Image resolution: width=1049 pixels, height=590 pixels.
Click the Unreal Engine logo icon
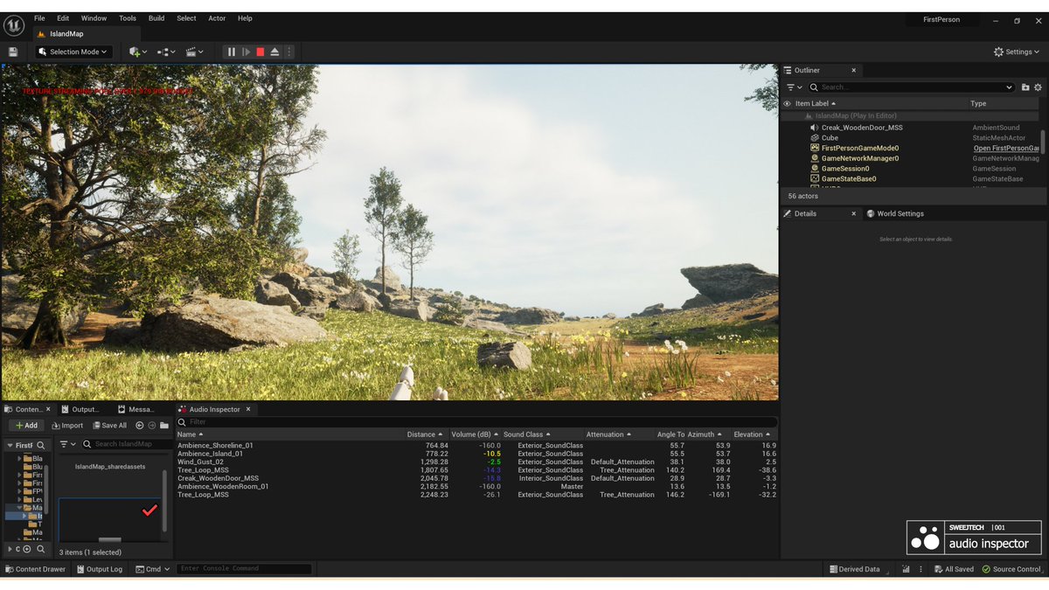[x=13, y=25]
